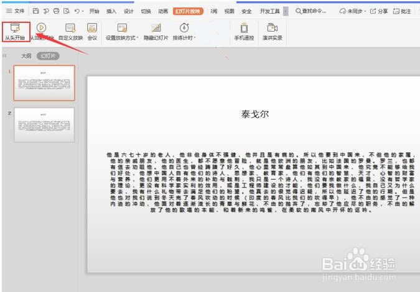The height and width of the screenshot is (292, 420).
Task: Switch to the 动画 tab
Action: coord(163,11)
